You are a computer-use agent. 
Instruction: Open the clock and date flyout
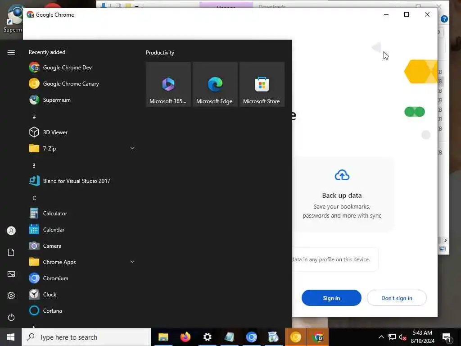(422, 337)
